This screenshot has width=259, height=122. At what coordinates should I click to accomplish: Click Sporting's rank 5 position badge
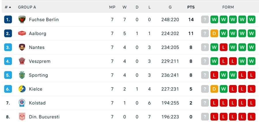tap(8, 75)
